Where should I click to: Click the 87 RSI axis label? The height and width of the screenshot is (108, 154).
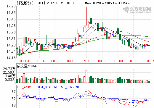pyautogui.click(x=14, y=92)
